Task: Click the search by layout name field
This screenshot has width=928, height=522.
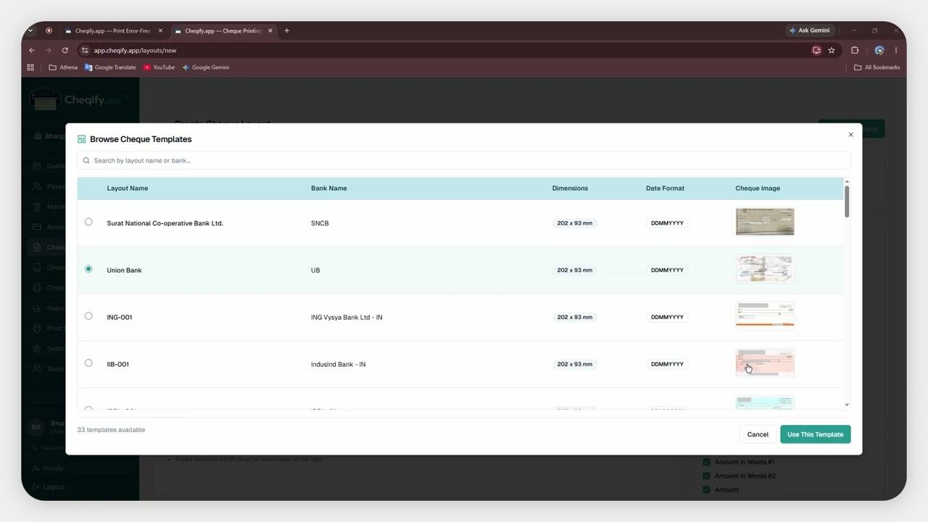Action: coord(463,160)
